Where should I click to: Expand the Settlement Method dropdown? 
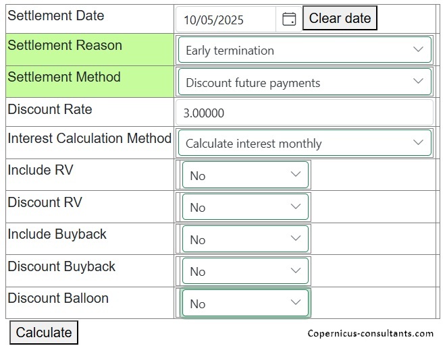click(x=304, y=83)
